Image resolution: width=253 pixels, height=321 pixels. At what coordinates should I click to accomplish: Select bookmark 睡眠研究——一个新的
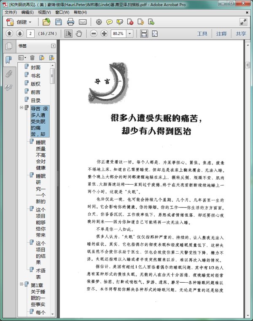(41, 188)
